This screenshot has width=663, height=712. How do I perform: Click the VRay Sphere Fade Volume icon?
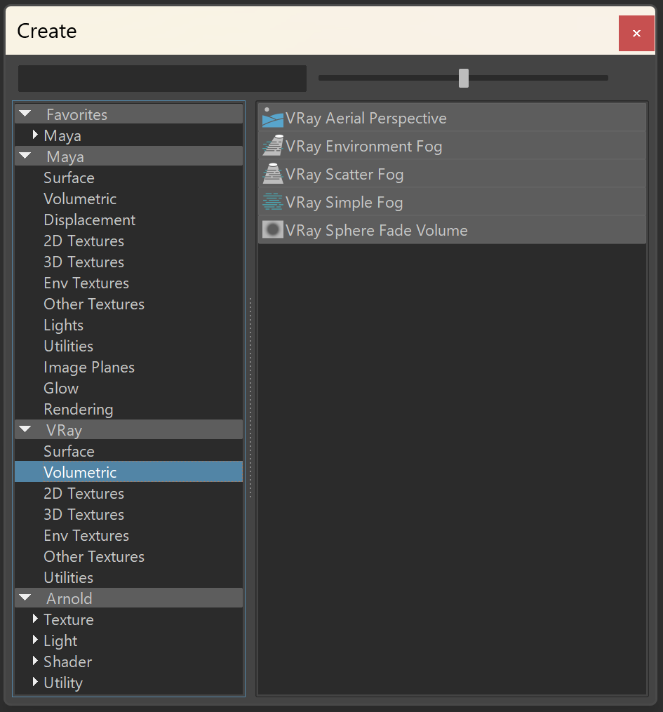pos(272,230)
